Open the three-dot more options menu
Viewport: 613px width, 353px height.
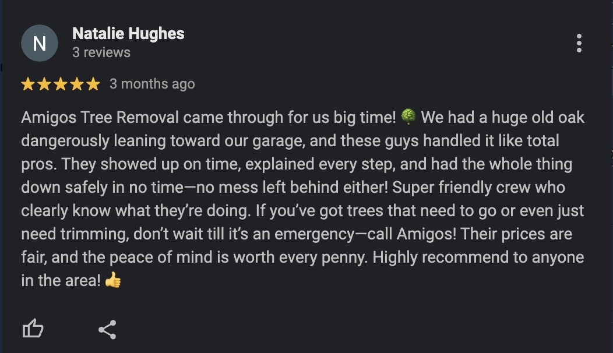tap(579, 44)
